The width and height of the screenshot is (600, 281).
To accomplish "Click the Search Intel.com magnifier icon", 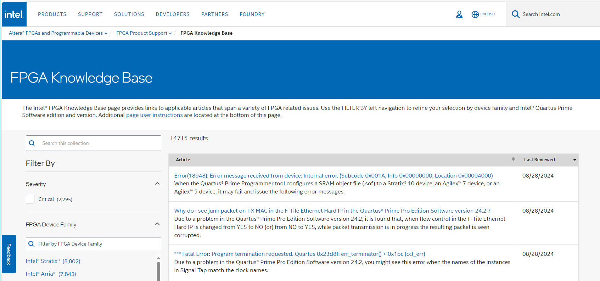I will point(516,14).
